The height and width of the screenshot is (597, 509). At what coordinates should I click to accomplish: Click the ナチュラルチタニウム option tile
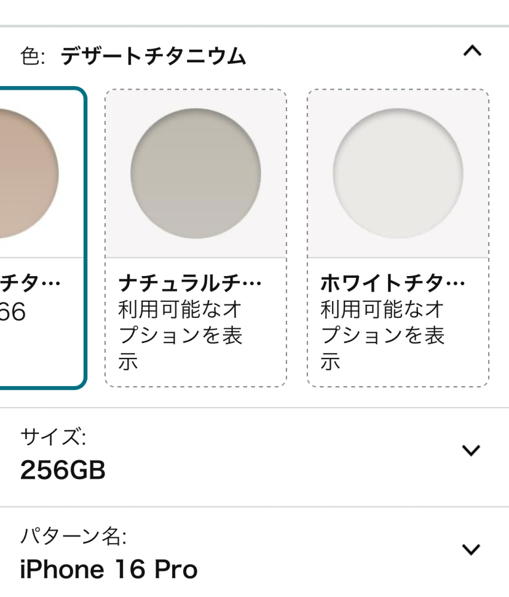pyautogui.click(x=195, y=239)
